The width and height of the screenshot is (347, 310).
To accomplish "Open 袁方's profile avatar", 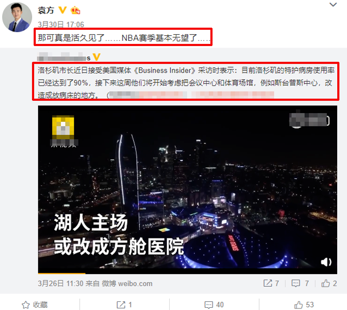I will coord(17,17).
